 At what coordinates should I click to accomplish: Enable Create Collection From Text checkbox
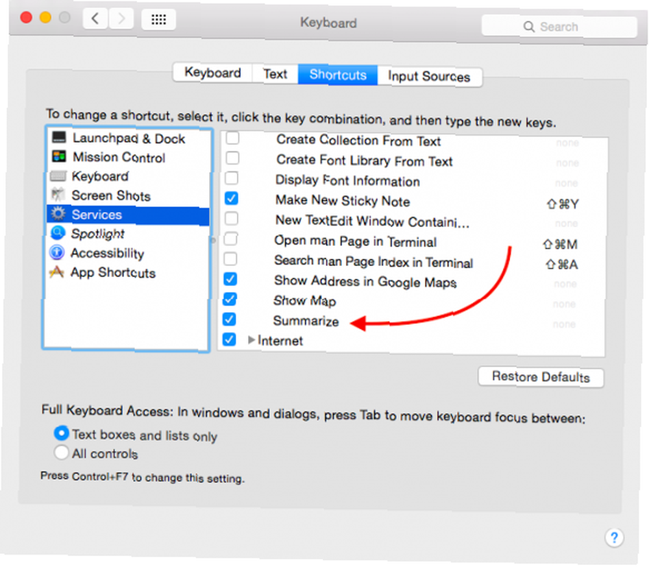coord(232,138)
